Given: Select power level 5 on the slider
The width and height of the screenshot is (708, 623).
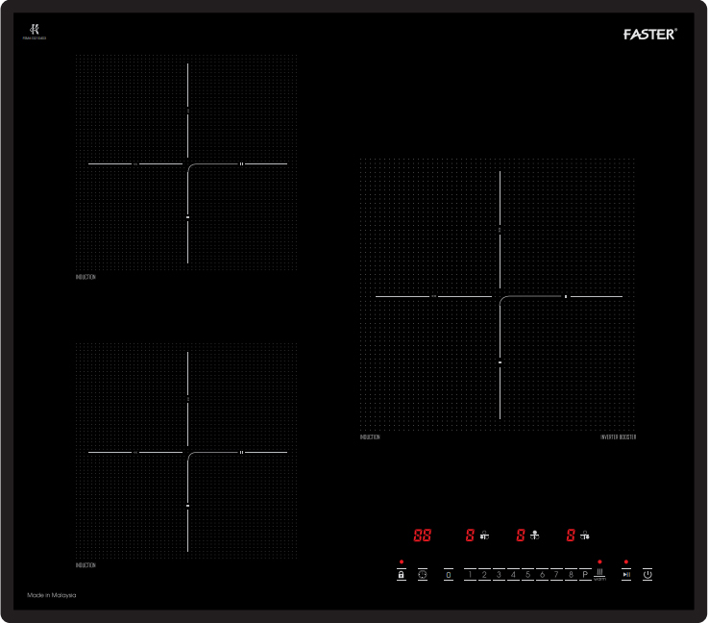Looking at the screenshot, I should point(527,575).
